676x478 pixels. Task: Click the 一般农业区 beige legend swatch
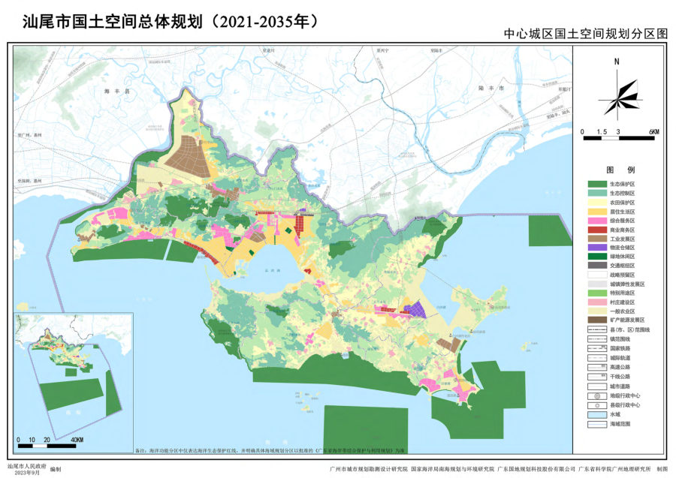pyautogui.click(x=596, y=311)
